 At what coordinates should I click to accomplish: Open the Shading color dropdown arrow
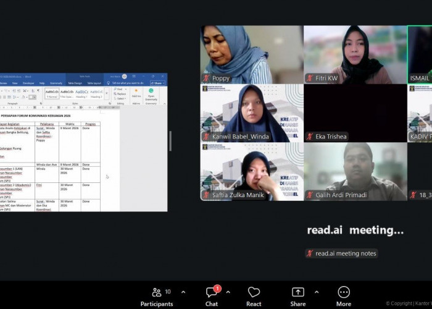point(27,97)
